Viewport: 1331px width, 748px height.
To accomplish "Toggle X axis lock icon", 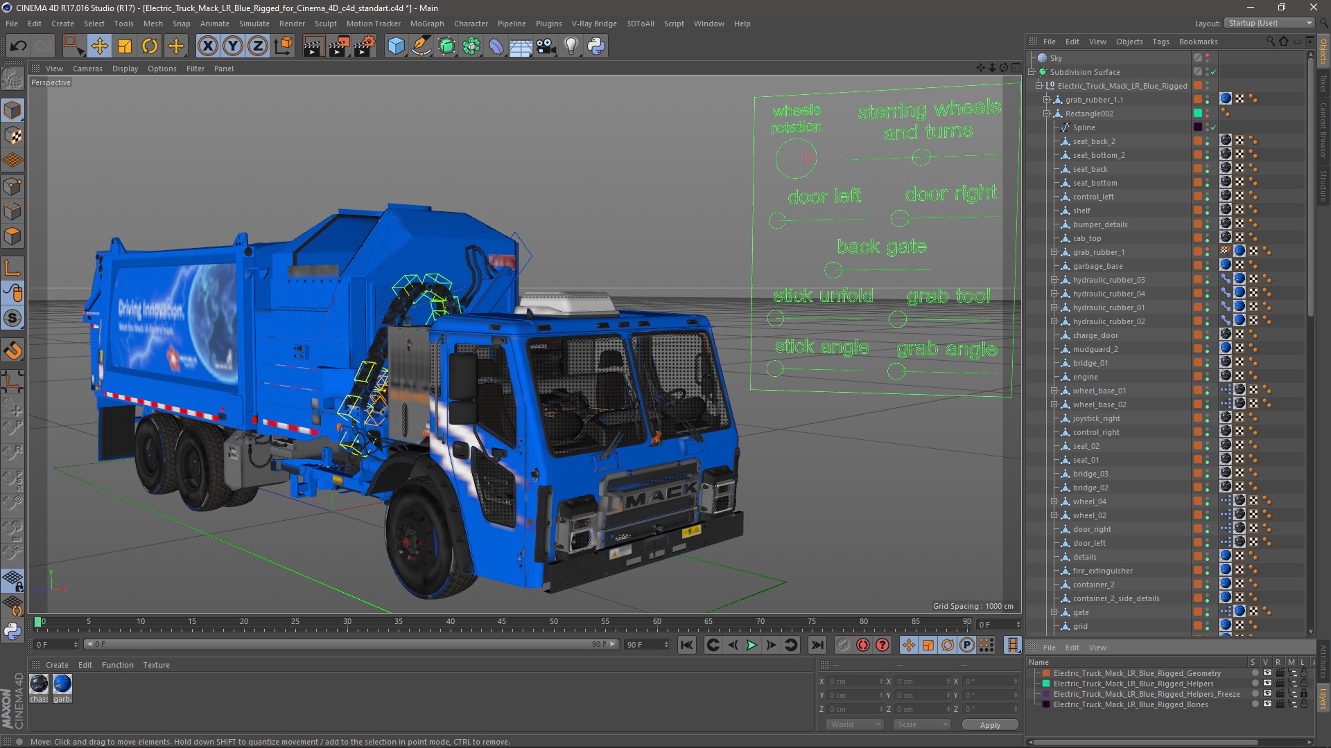I will (207, 46).
